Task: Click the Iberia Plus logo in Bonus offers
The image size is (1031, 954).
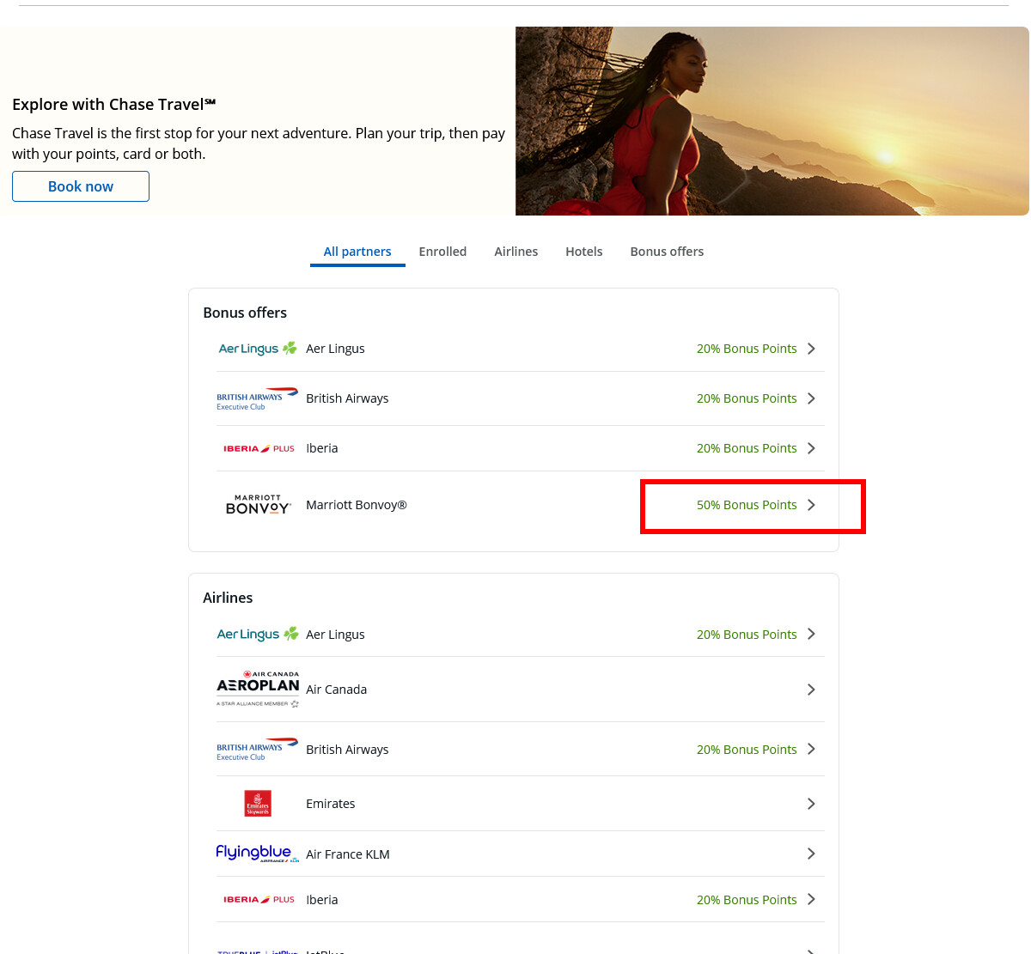Action: click(258, 448)
